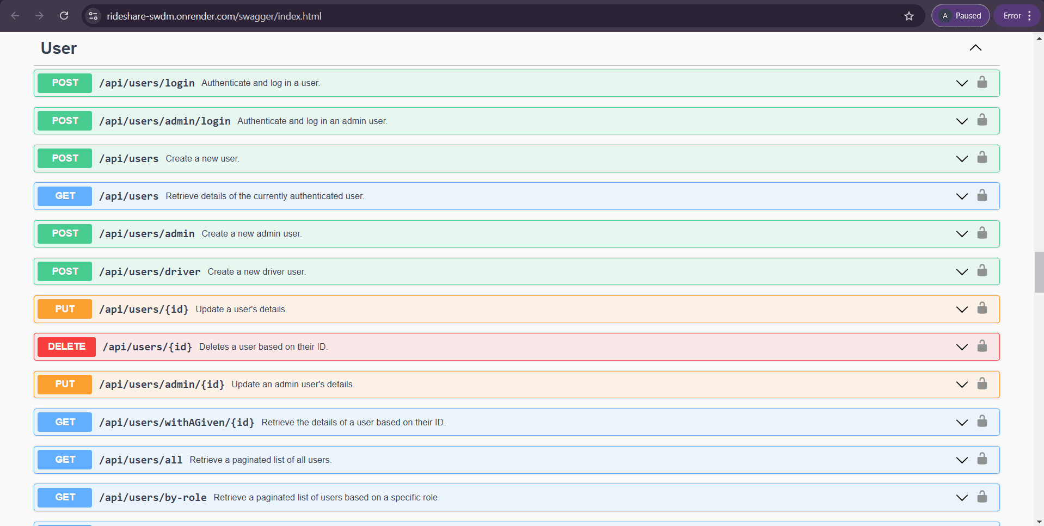The width and height of the screenshot is (1044, 526).
Task: Click the vertical scrollbar thumb
Action: click(x=1039, y=272)
